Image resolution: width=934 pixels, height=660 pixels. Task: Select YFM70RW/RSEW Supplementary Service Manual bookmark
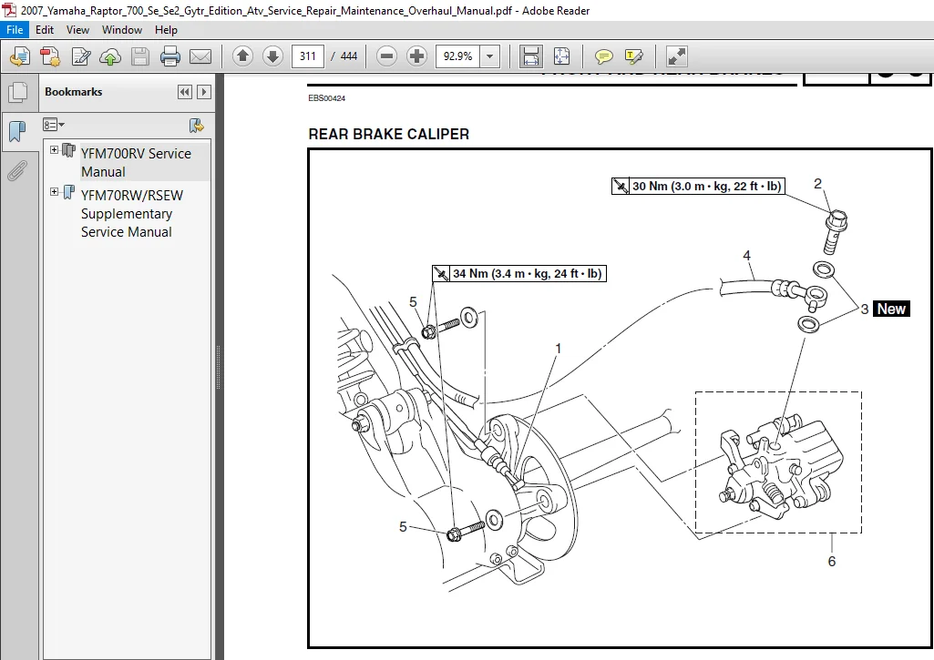point(131,214)
